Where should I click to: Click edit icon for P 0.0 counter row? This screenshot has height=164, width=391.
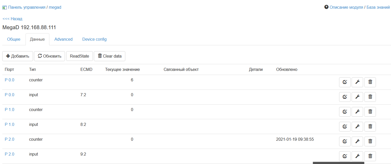pyautogui.click(x=345, y=82)
